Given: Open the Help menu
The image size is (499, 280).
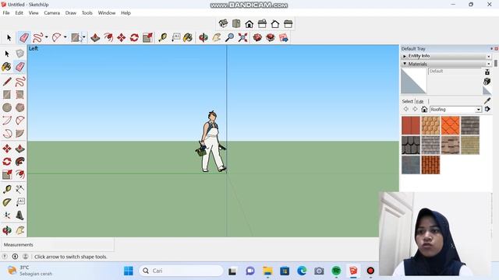Looking at the screenshot, I should (126, 13).
